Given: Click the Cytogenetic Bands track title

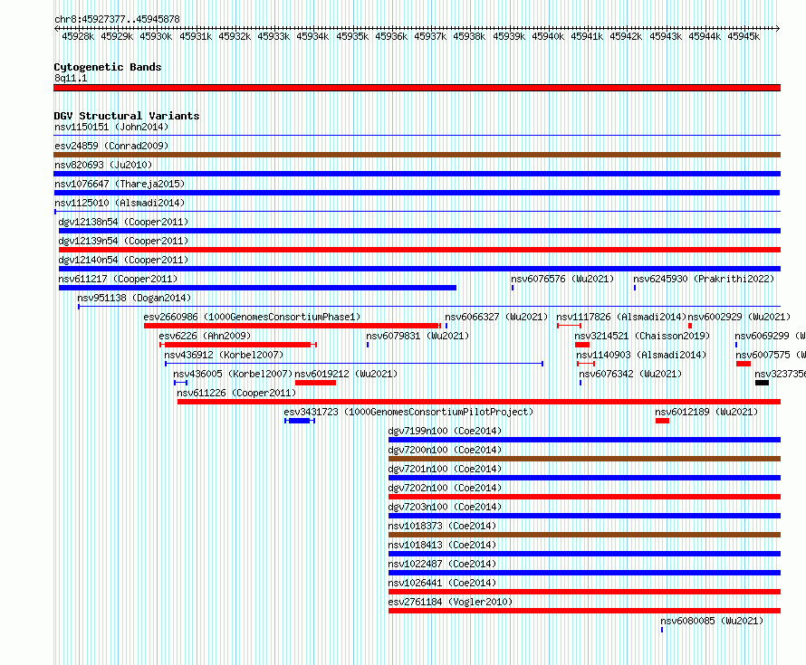Looking at the screenshot, I should pos(108,67).
